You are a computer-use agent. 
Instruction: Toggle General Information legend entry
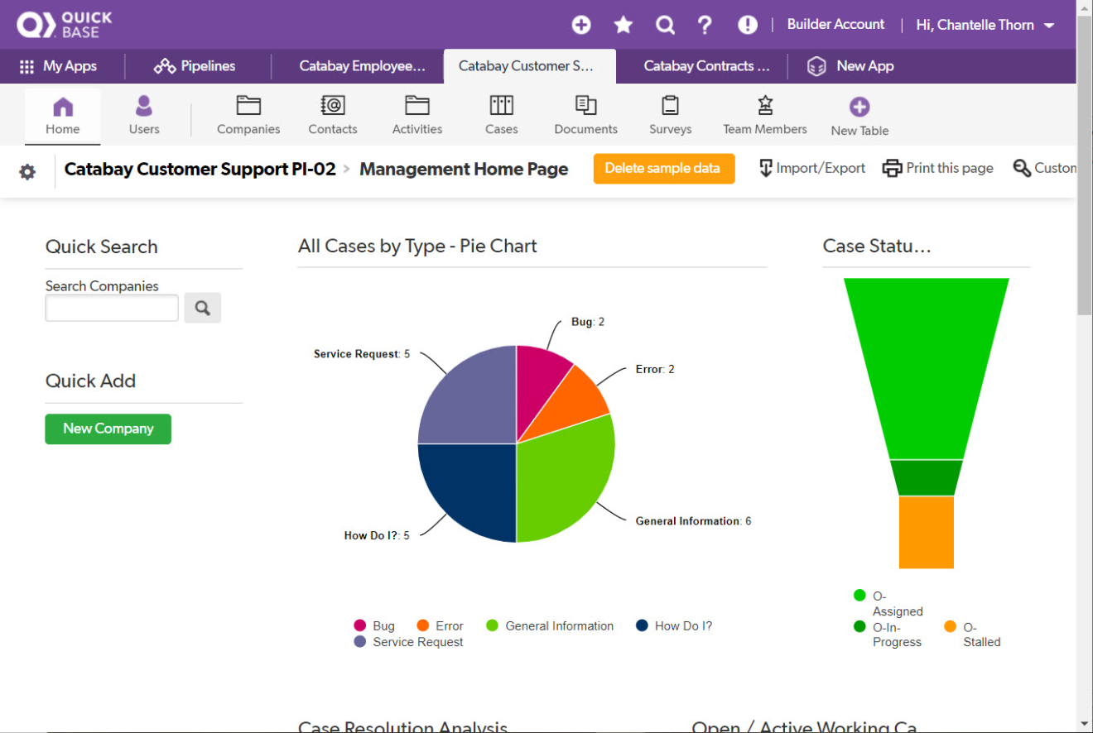coord(550,626)
